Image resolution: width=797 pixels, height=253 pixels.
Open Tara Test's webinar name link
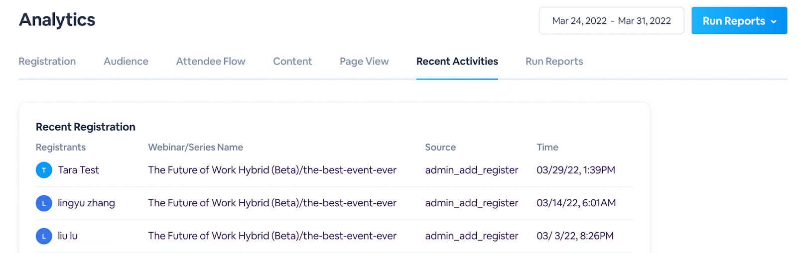click(272, 170)
